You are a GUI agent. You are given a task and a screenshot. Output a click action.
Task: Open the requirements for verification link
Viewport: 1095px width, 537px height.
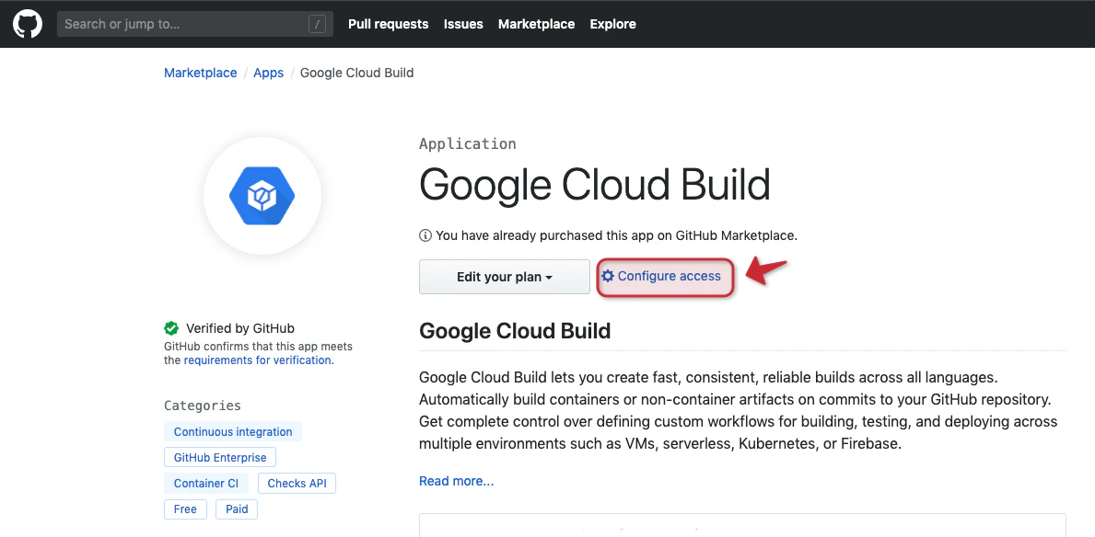tap(257, 360)
